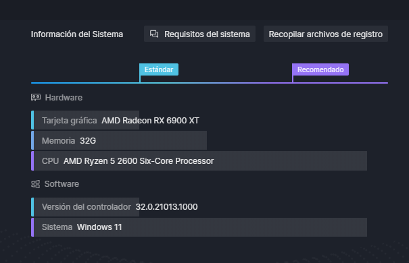Click Recopilar archivos de registro button

pos(326,34)
